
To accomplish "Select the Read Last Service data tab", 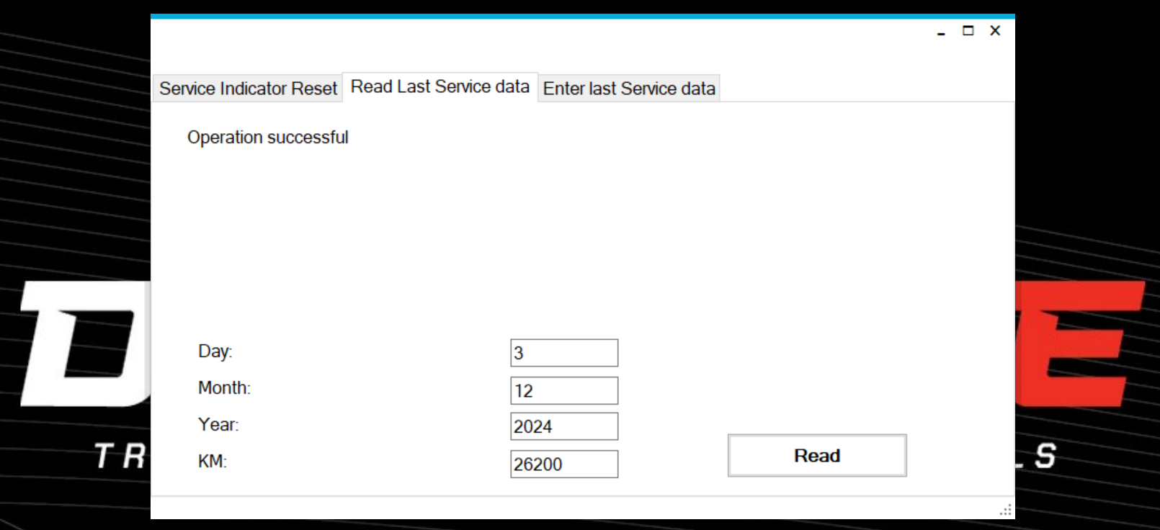I will 440,87.
